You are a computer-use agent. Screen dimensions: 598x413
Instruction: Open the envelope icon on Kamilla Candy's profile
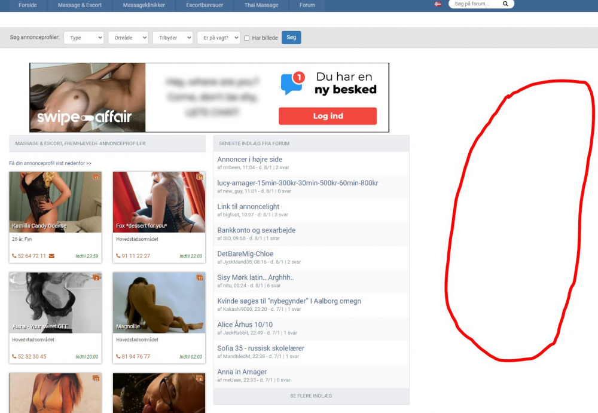point(51,256)
